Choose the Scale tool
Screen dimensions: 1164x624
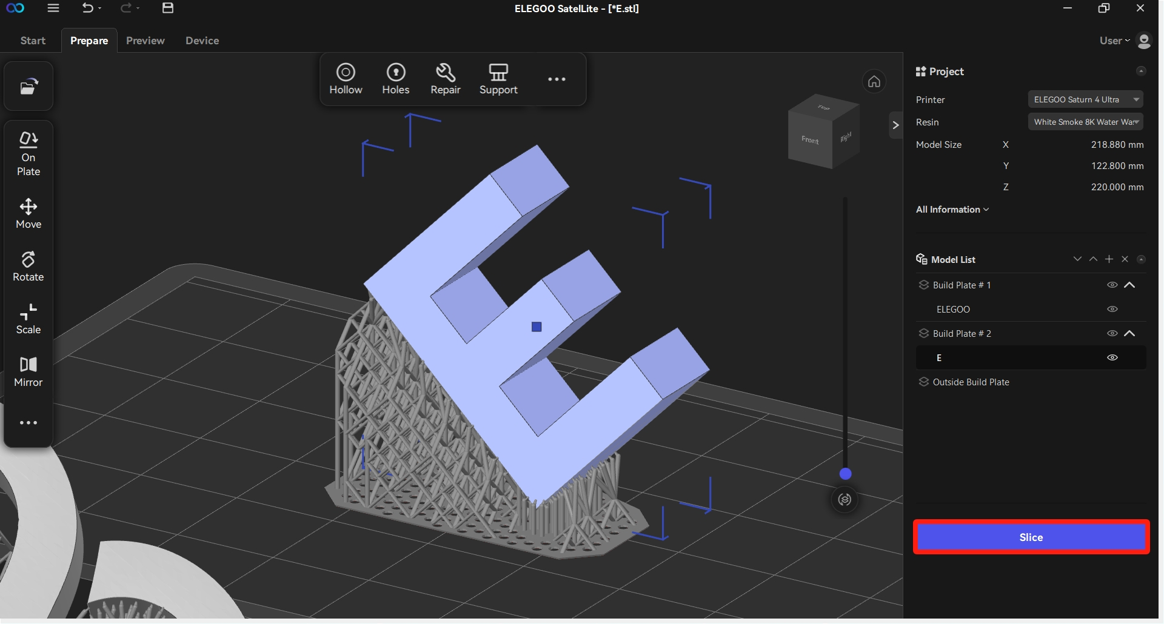coord(28,319)
